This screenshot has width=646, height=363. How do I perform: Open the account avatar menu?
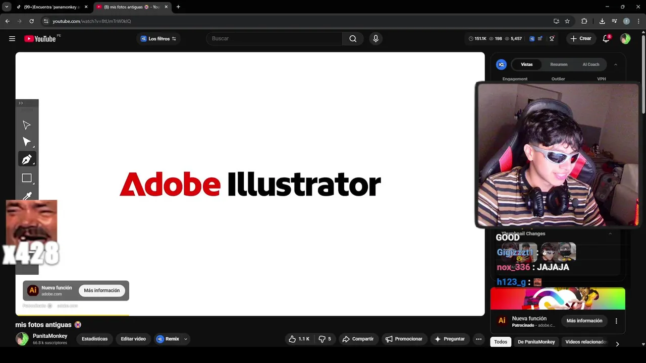coord(625,39)
